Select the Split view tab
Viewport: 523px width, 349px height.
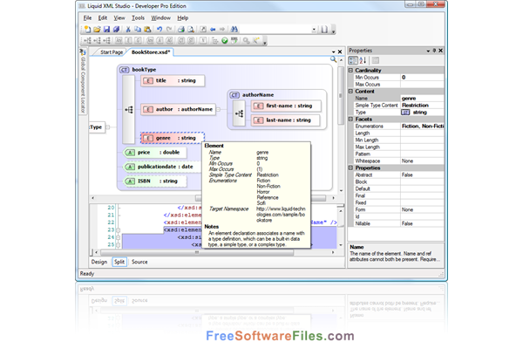click(119, 262)
